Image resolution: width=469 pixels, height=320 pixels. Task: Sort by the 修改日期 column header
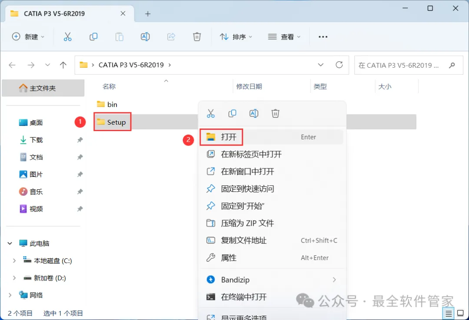point(249,86)
